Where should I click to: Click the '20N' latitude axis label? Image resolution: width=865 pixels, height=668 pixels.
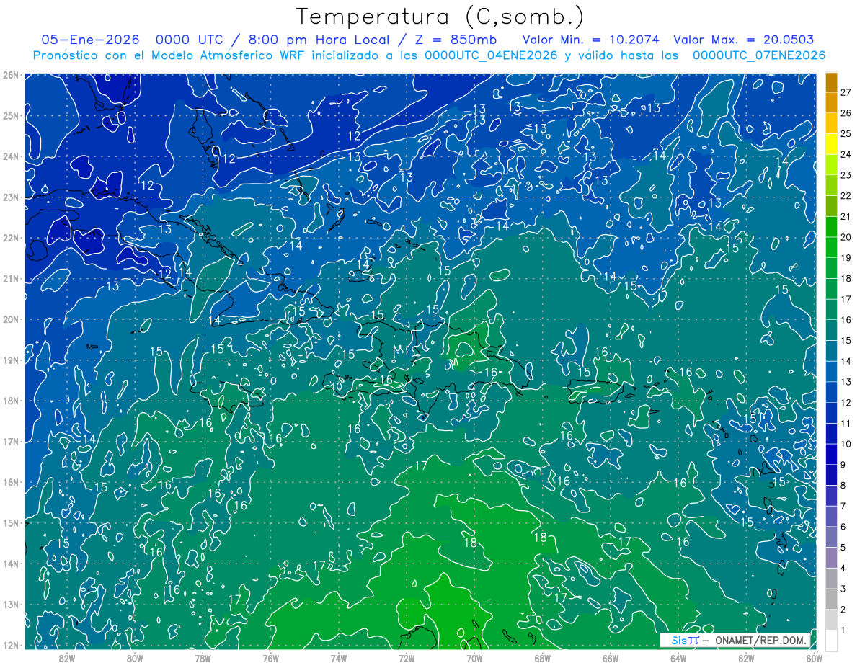[x=10, y=319]
